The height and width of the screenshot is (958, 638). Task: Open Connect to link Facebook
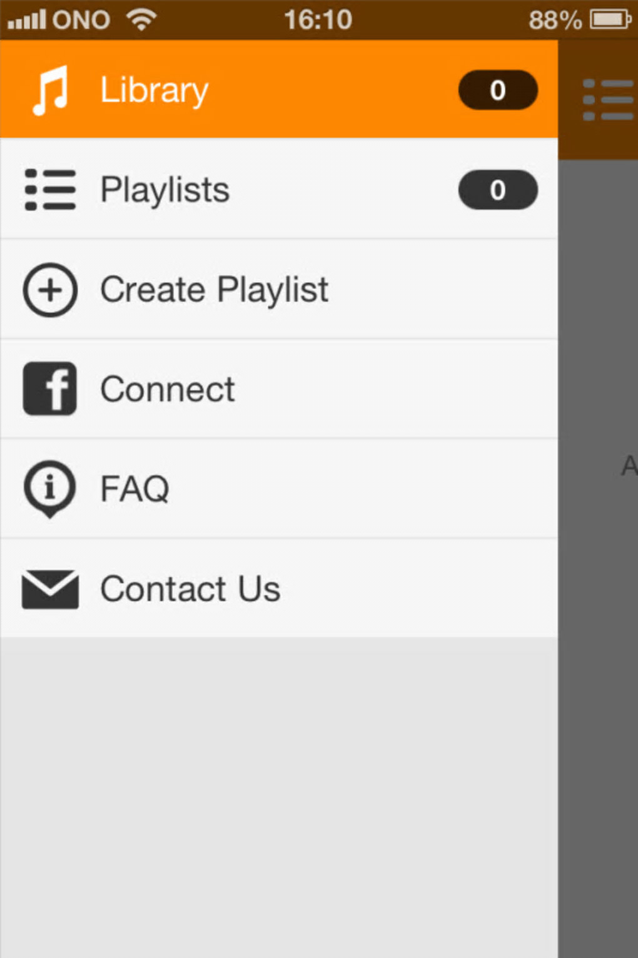[x=168, y=389]
